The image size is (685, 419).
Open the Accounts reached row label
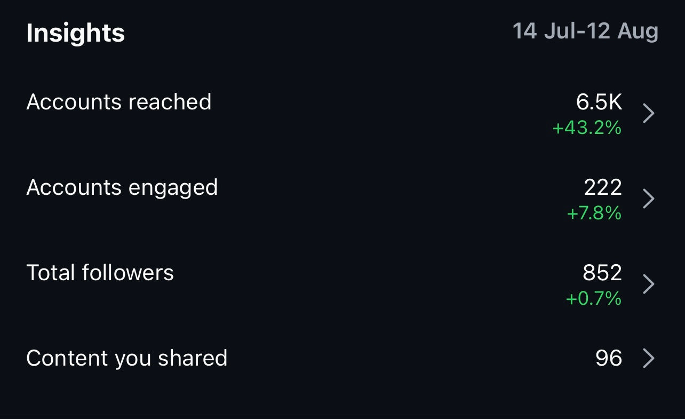pyautogui.click(x=119, y=102)
